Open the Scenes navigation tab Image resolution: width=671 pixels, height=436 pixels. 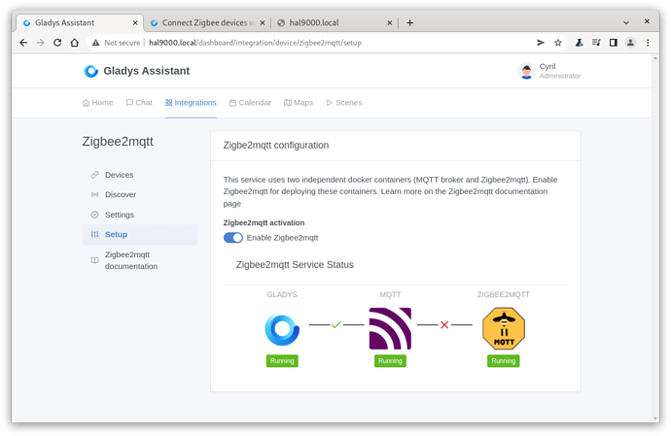tap(344, 103)
